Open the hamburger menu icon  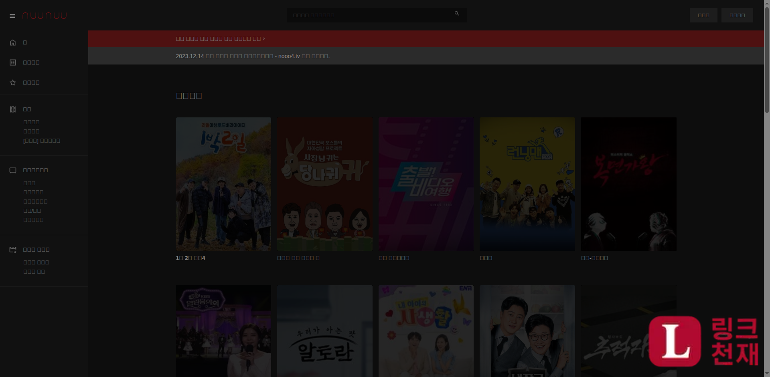tap(12, 16)
